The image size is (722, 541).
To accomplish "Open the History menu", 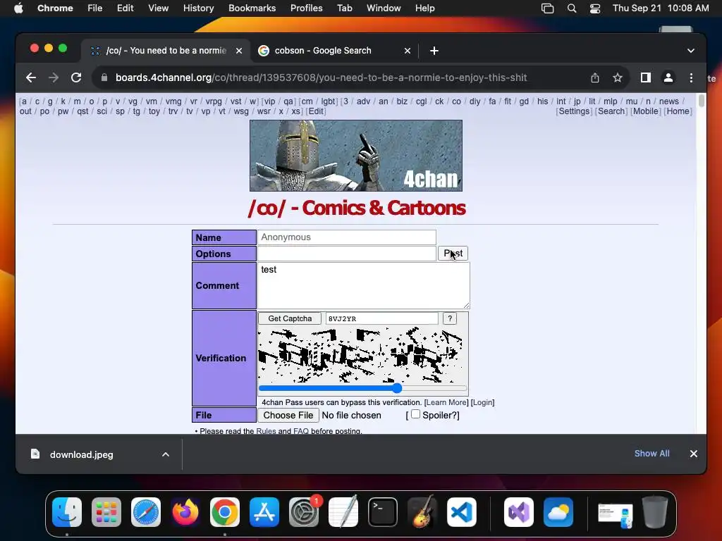I will click(x=198, y=8).
